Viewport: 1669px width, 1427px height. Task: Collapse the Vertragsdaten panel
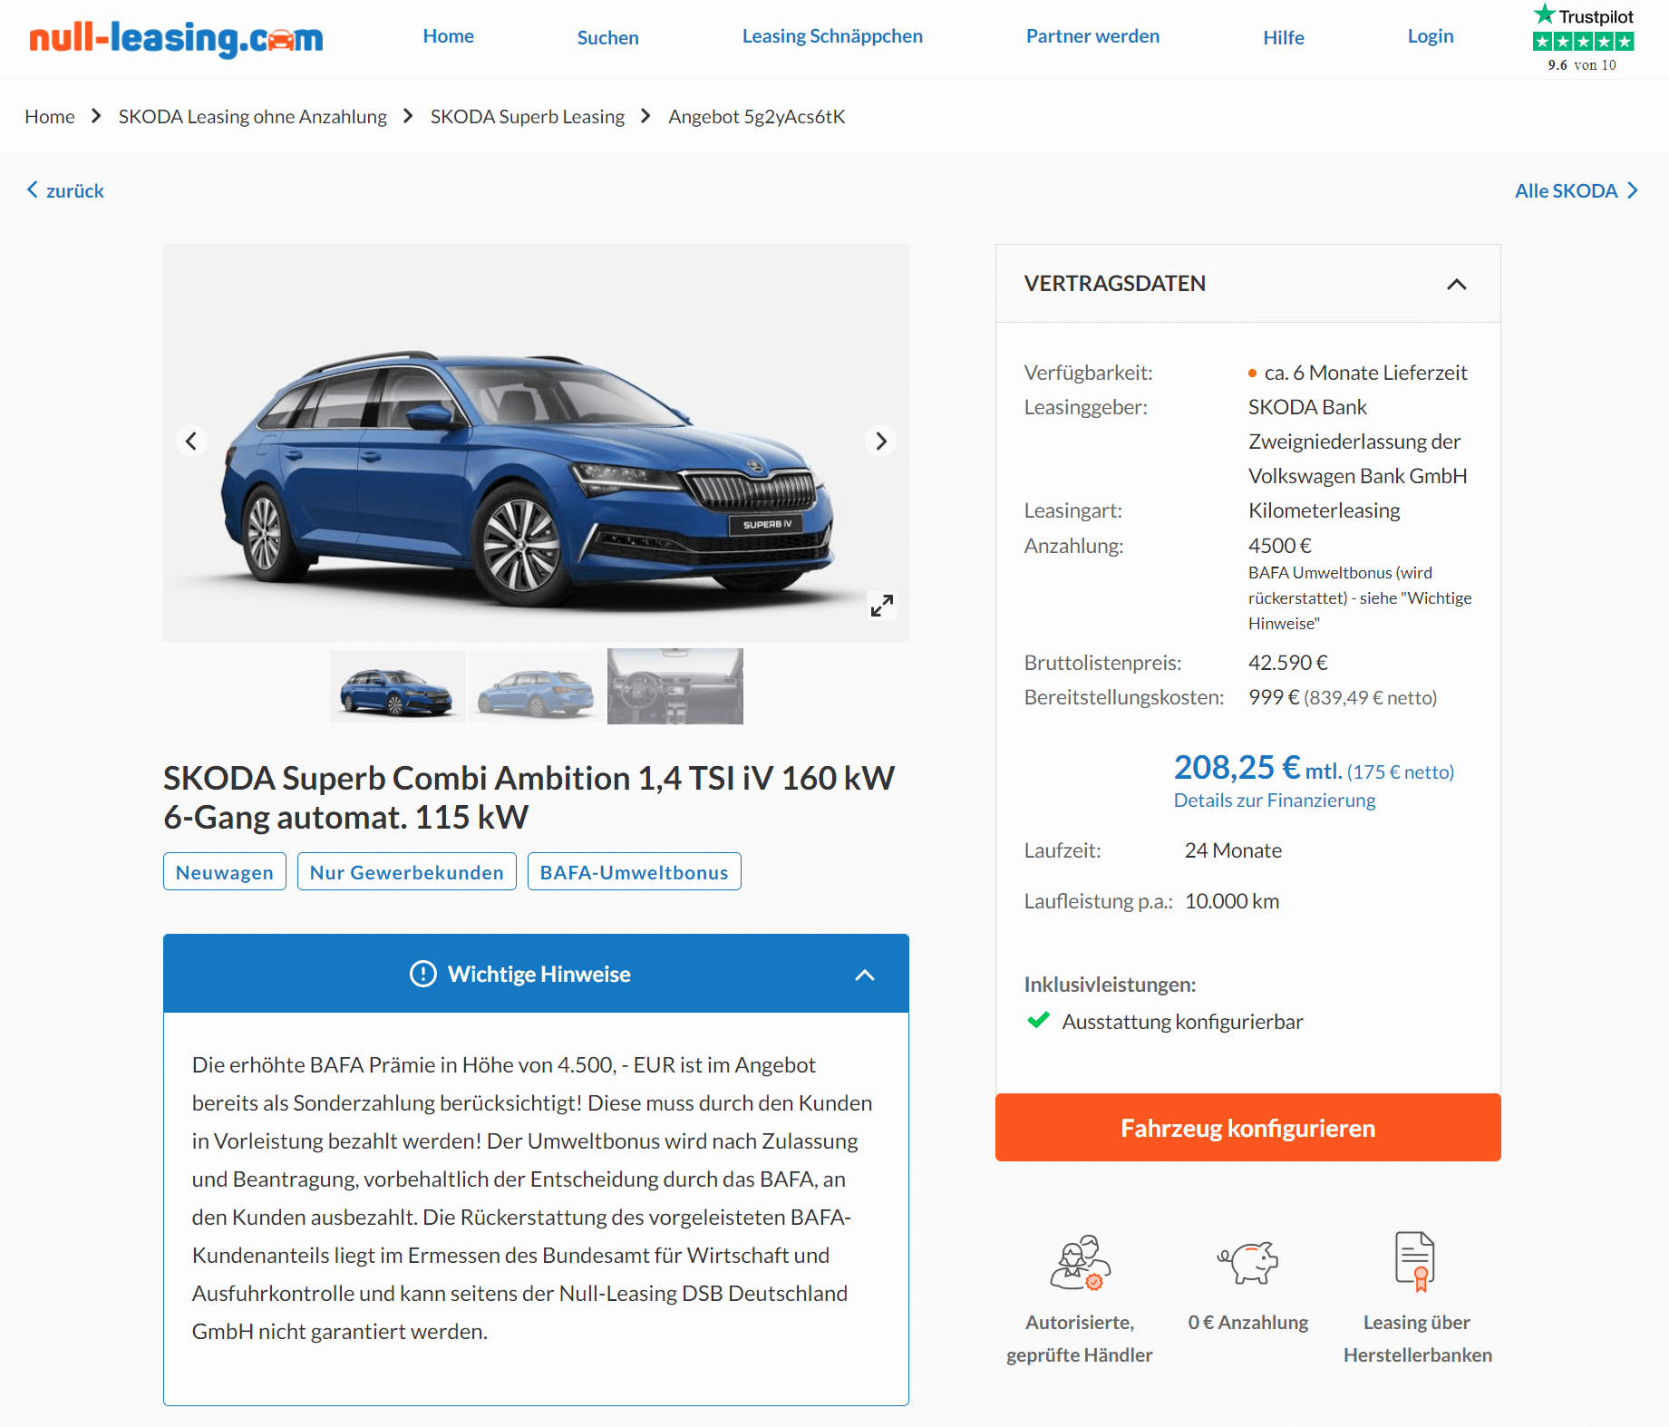(x=1456, y=284)
